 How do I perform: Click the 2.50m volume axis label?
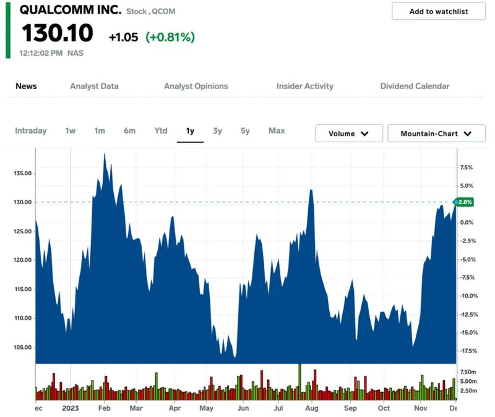click(x=468, y=390)
